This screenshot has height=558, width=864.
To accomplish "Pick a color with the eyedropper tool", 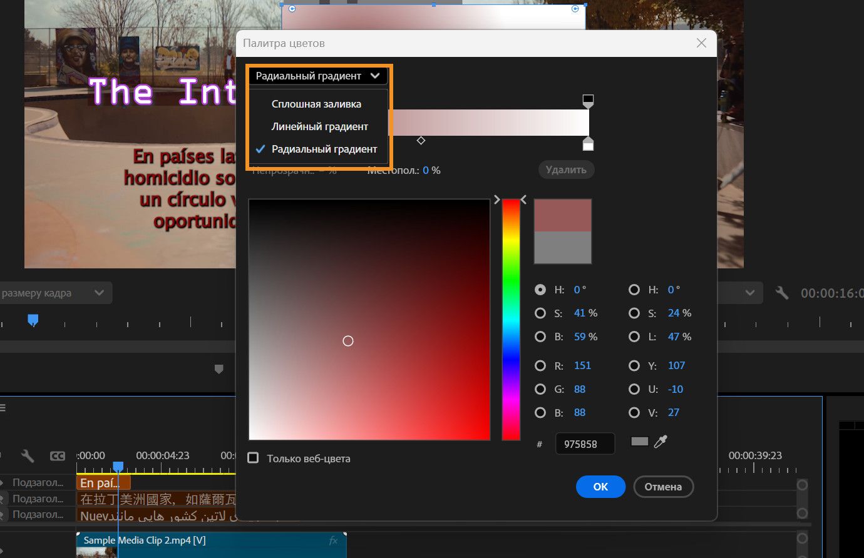I will [x=661, y=442].
